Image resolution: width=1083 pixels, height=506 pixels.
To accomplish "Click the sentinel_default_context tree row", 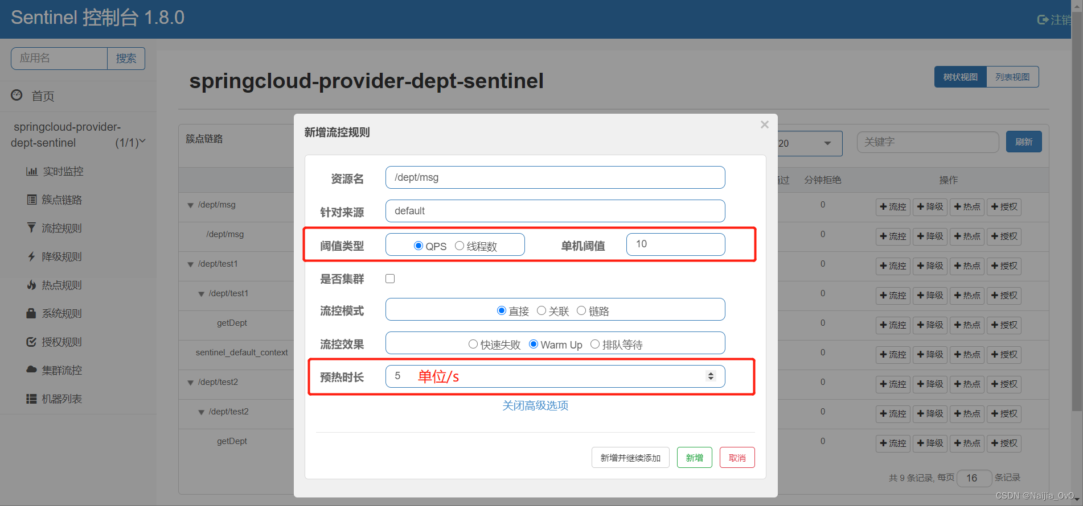I will coord(241,352).
